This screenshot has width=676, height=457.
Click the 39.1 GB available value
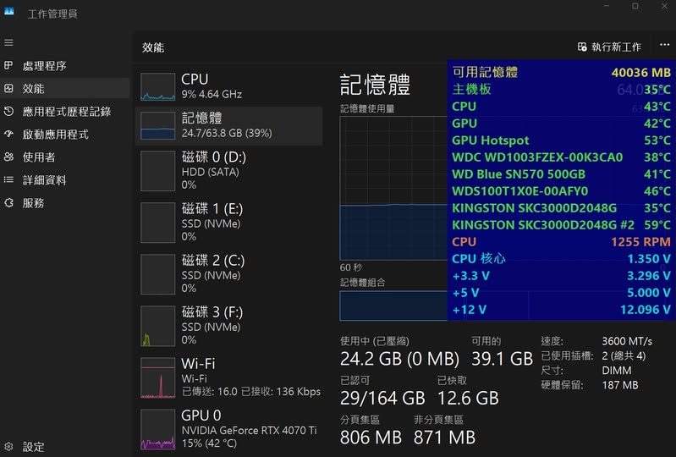click(x=503, y=359)
